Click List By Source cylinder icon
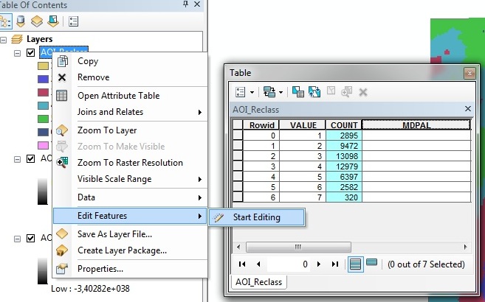 pos(21,21)
